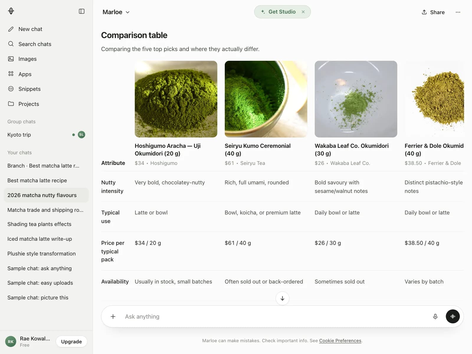
Task: Click the SL avatar on Kyoto trip
Action: (x=81, y=135)
